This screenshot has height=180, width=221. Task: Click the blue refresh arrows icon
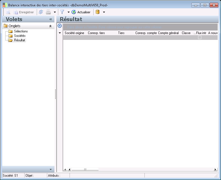tap(41, 12)
